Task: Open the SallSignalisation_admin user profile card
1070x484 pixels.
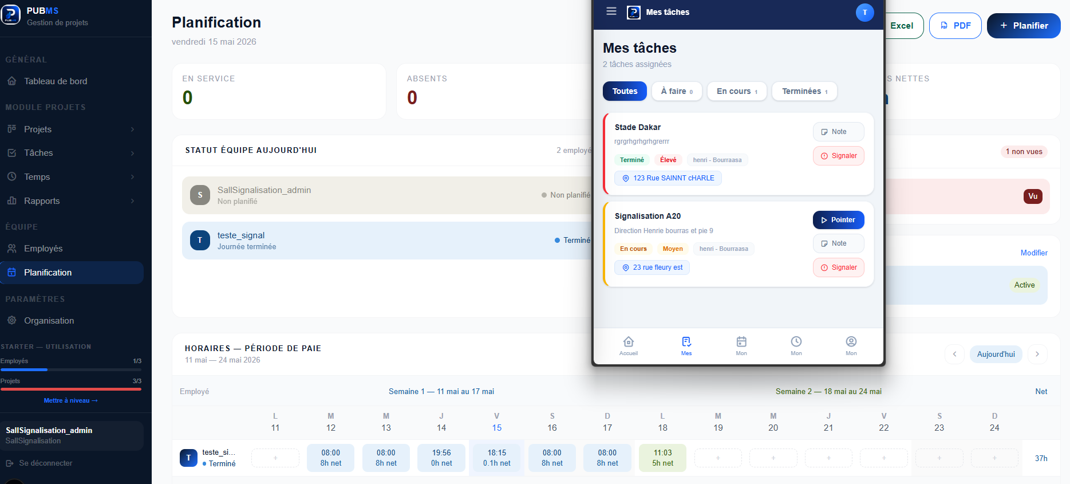Action: coord(72,435)
